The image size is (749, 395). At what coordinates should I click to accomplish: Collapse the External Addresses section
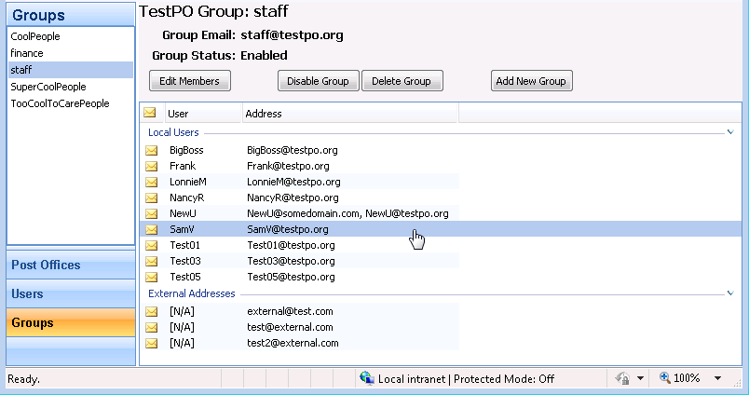coord(730,293)
